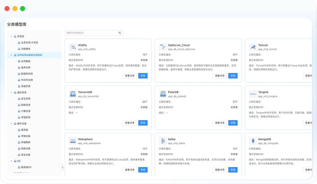This screenshot has width=317, height=184.
Task: Click the MongoDB leaf icon
Action: pyautogui.click(x=253, y=141)
